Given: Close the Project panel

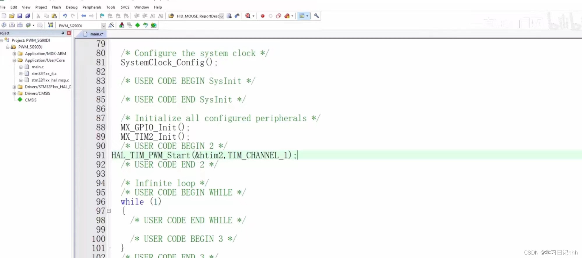Looking at the screenshot, I should [x=69, y=33].
